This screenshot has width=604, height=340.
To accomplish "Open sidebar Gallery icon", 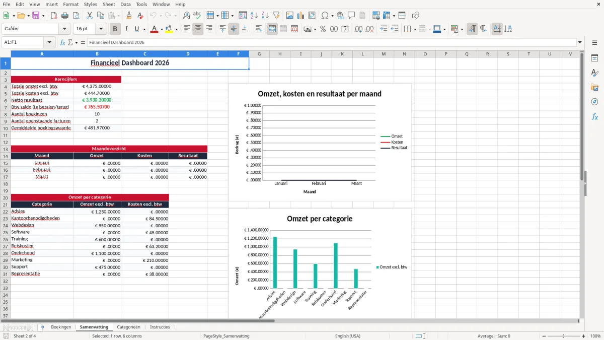I will (594, 87).
